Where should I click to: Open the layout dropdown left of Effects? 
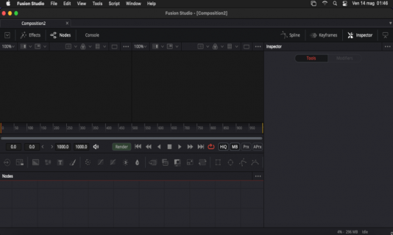click(x=7, y=35)
